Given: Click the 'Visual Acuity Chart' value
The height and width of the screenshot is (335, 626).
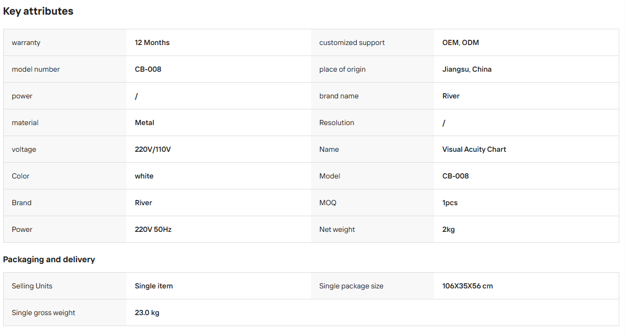Looking at the screenshot, I should [474, 150].
